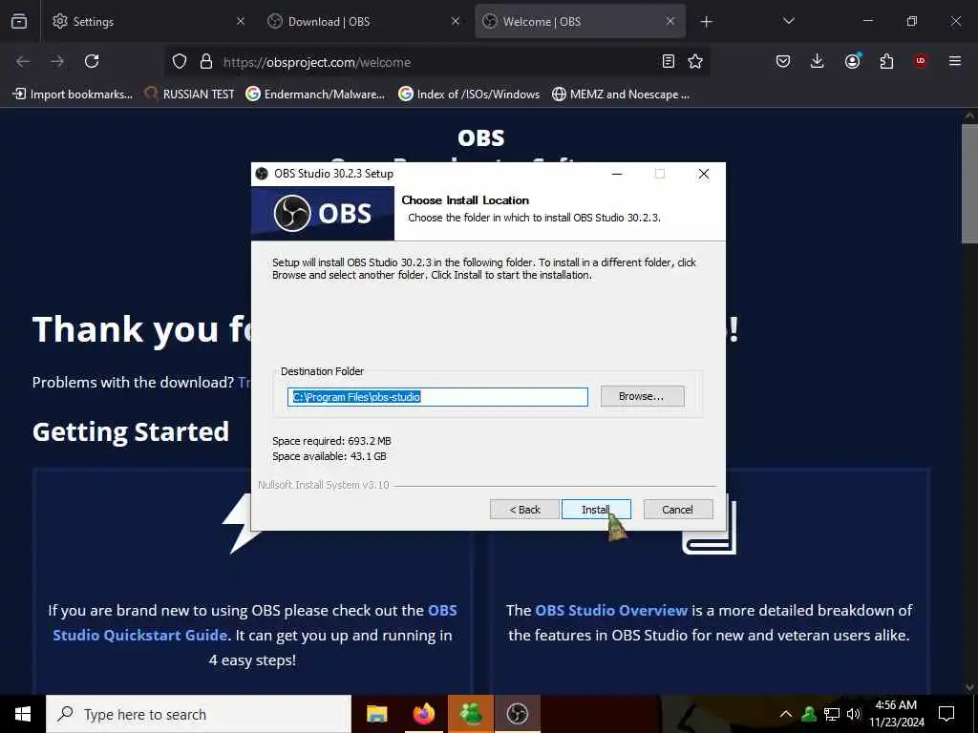
Task: Open Firefox View icon at top left
Action: point(19,21)
